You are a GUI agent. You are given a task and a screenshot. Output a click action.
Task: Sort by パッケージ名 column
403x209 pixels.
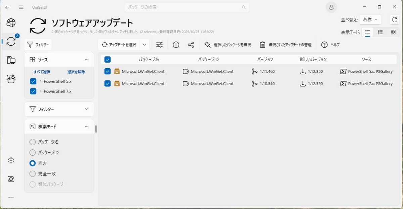point(149,60)
